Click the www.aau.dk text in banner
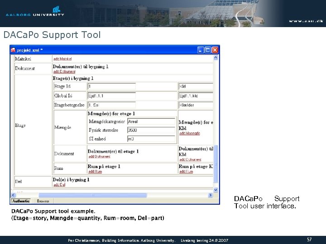The image size is (326, 244). tap(306, 21)
